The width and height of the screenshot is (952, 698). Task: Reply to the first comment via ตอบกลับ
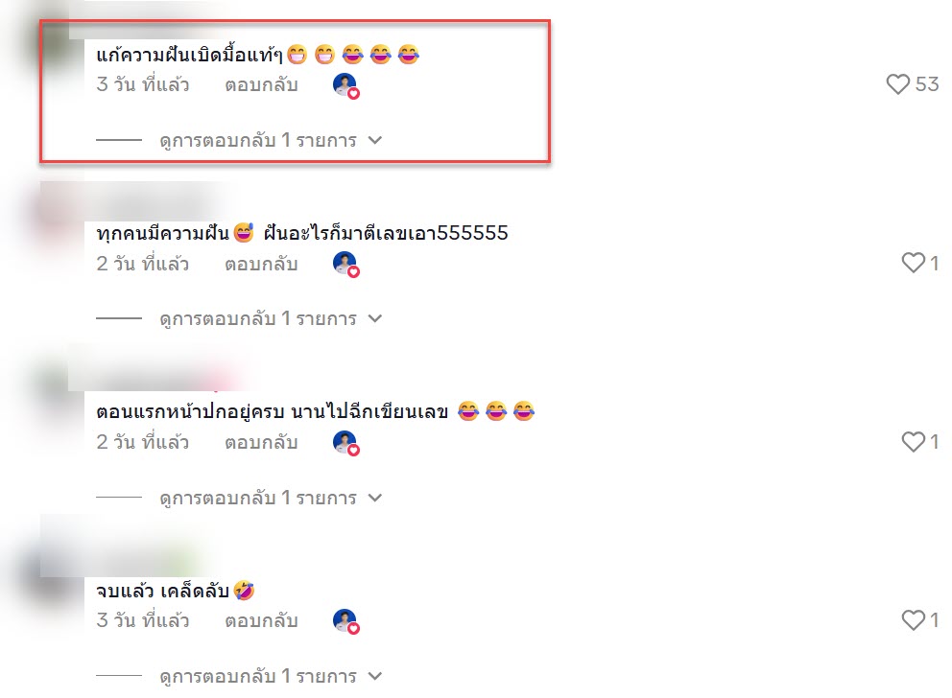[261, 85]
